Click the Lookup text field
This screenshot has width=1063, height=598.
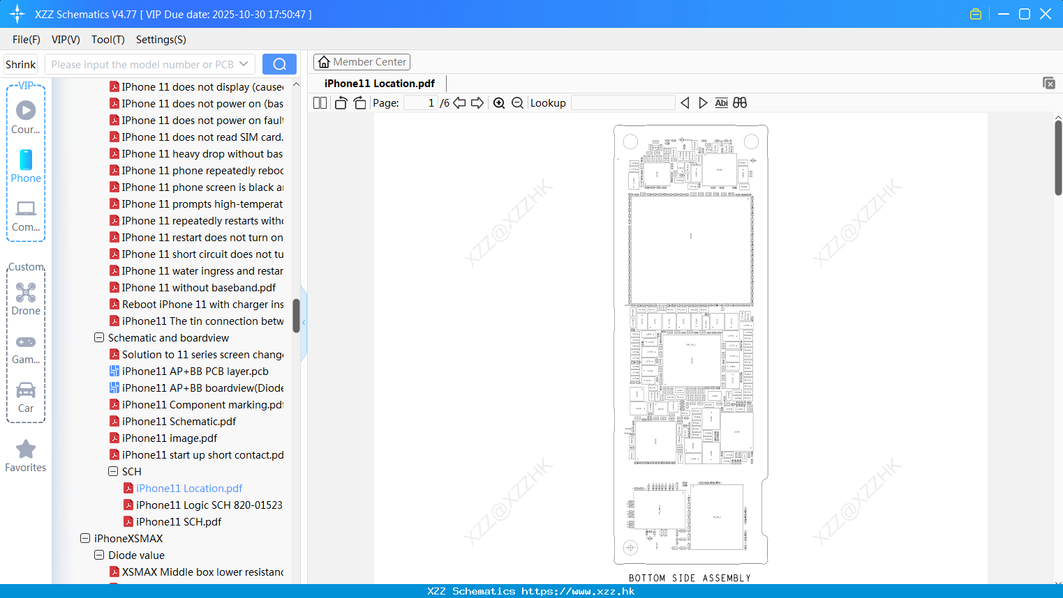(x=623, y=103)
